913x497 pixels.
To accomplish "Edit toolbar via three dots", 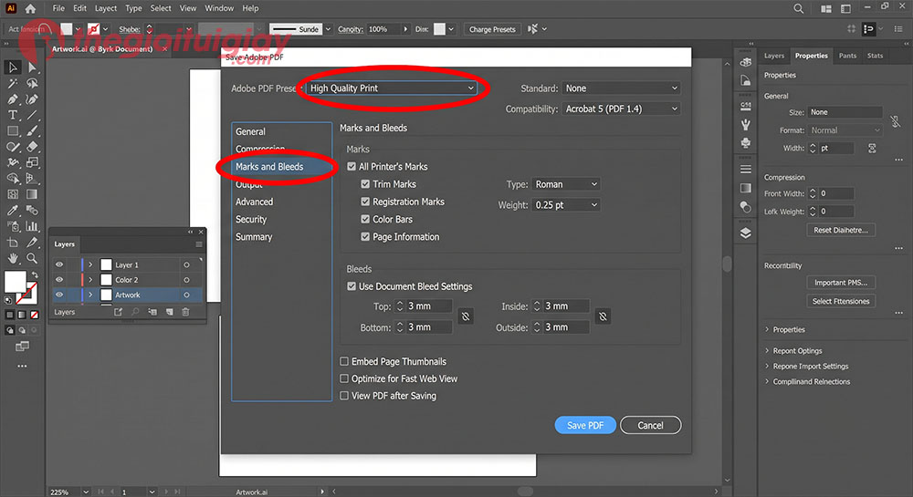I will (x=22, y=367).
